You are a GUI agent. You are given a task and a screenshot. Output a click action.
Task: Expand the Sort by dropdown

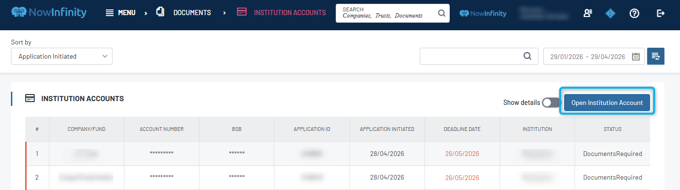pyautogui.click(x=62, y=56)
